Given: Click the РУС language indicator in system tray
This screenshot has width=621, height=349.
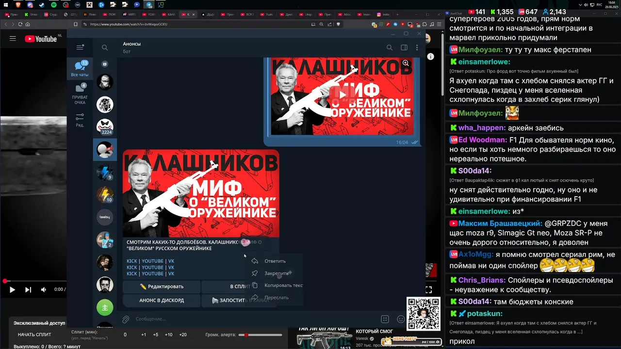Looking at the screenshot, I should click(x=599, y=4).
